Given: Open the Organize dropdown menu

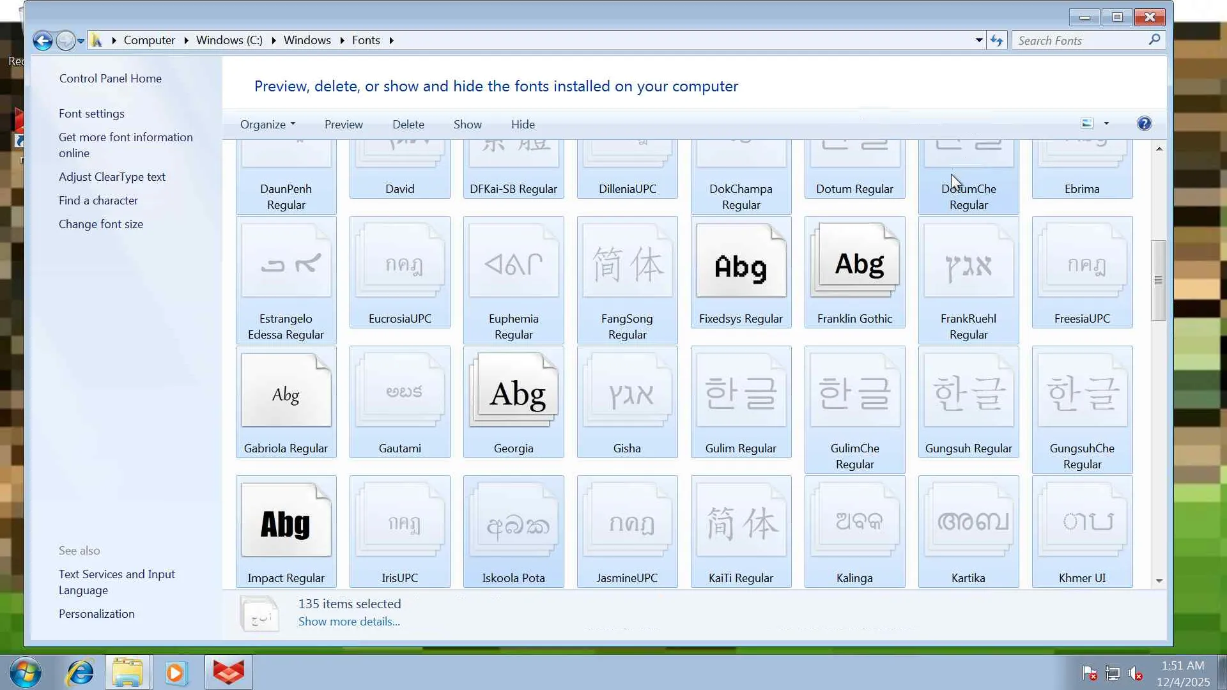Looking at the screenshot, I should click(x=267, y=125).
